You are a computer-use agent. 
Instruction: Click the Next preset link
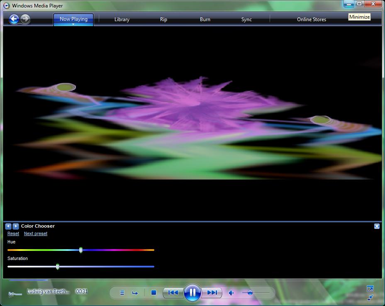[x=36, y=233]
